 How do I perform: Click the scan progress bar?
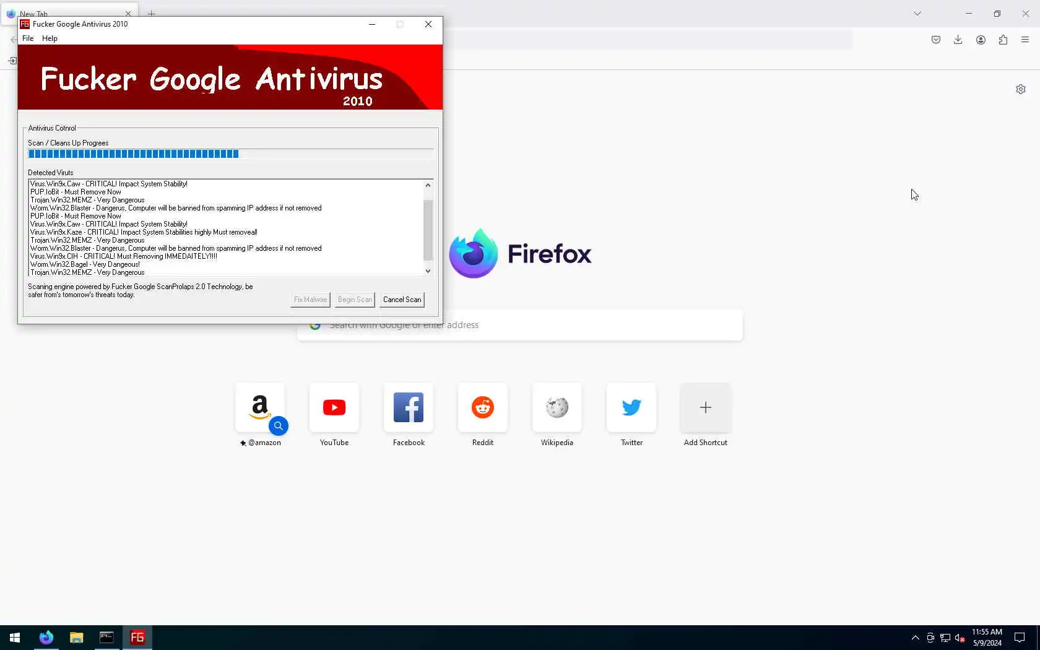230,154
